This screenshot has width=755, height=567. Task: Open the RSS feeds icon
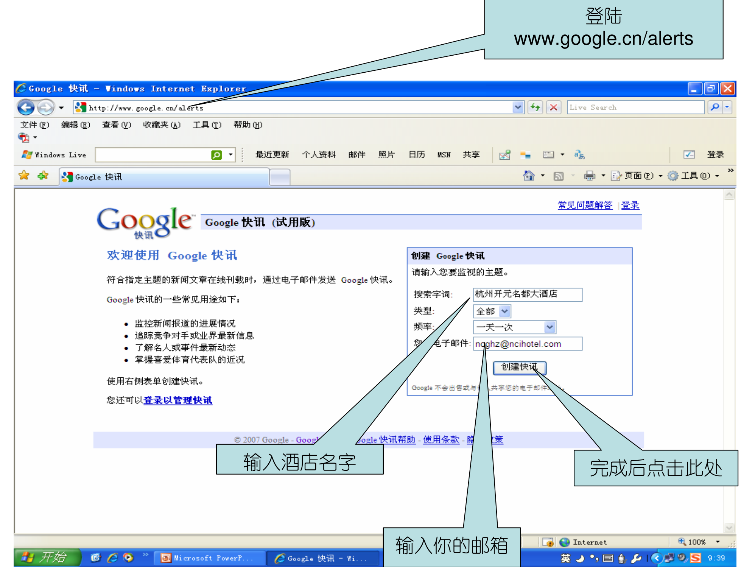coord(559,176)
